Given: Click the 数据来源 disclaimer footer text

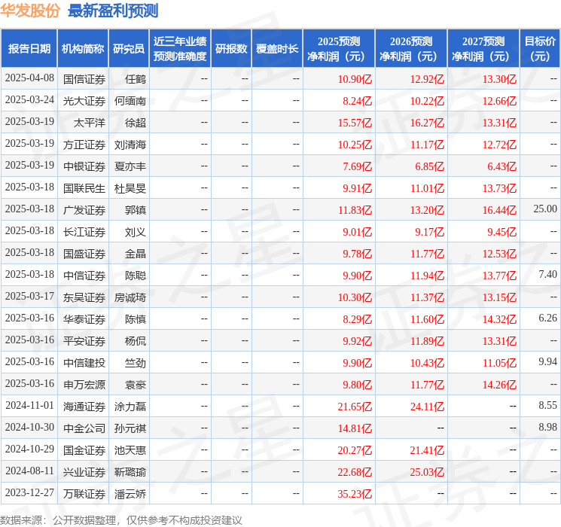Looking at the screenshot, I should click(121, 520).
